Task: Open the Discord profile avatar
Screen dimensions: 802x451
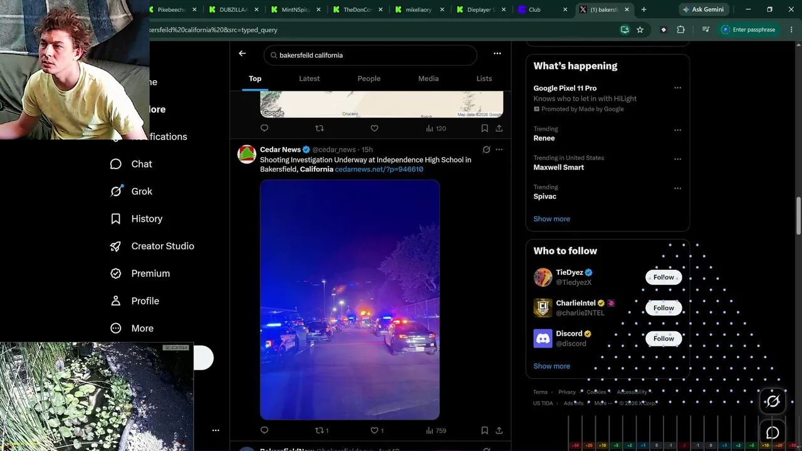Action: tap(543, 339)
